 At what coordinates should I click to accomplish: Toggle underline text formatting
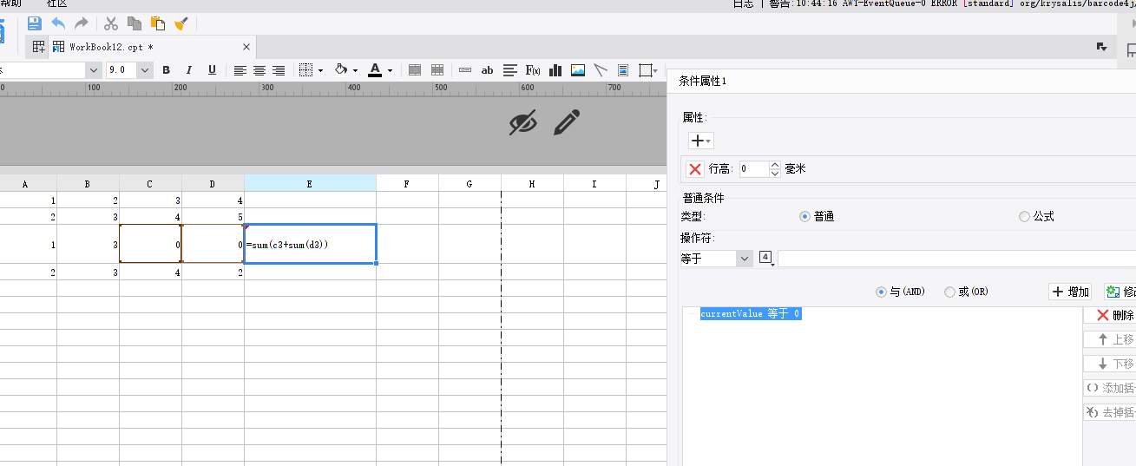point(212,70)
